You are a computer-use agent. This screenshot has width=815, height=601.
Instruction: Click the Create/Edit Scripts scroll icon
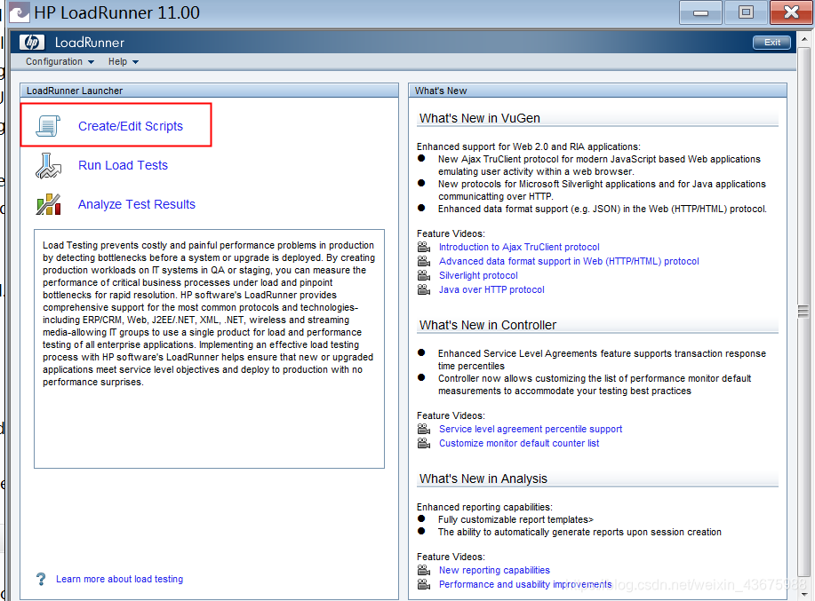[x=48, y=126]
